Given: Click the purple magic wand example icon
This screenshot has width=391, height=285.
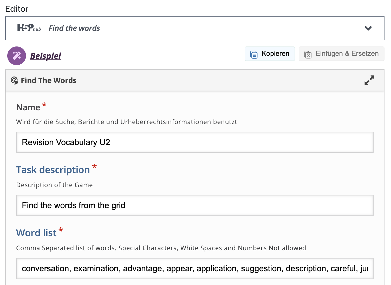Looking at the screenshot, I should (x=17, y=56).
